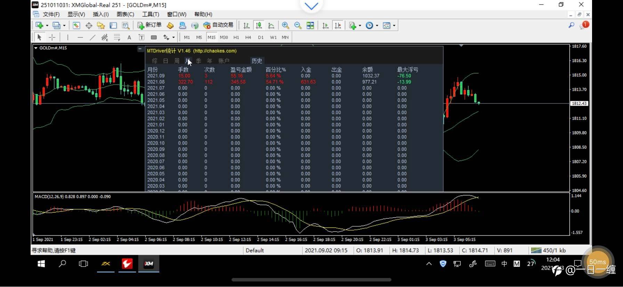Select the H4 timeframe
This screenshot has height=287, width=623.
pos(248,37)
